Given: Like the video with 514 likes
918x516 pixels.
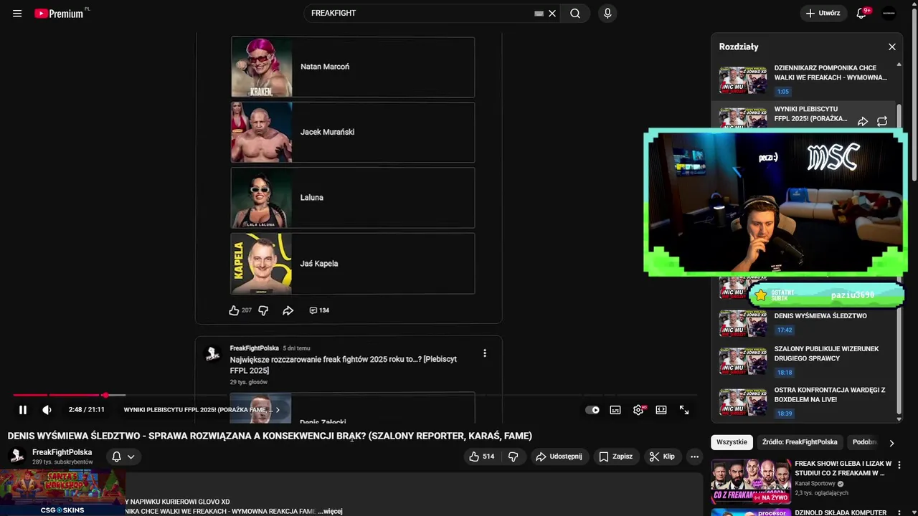Looking at the screenshot, I should pyautogui.click(x=483, y=457).
